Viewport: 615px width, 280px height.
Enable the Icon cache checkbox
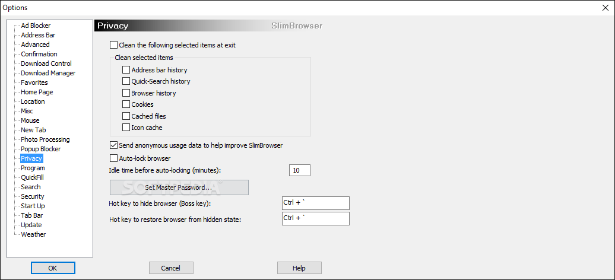(x=126, y=128)
